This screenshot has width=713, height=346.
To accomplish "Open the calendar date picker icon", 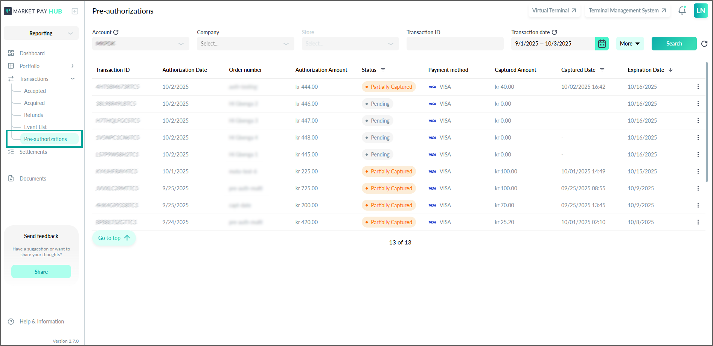I will [602, 44].
